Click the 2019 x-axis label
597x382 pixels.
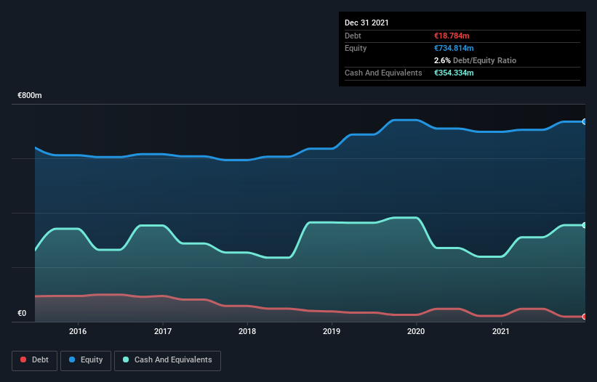[332, 331]
